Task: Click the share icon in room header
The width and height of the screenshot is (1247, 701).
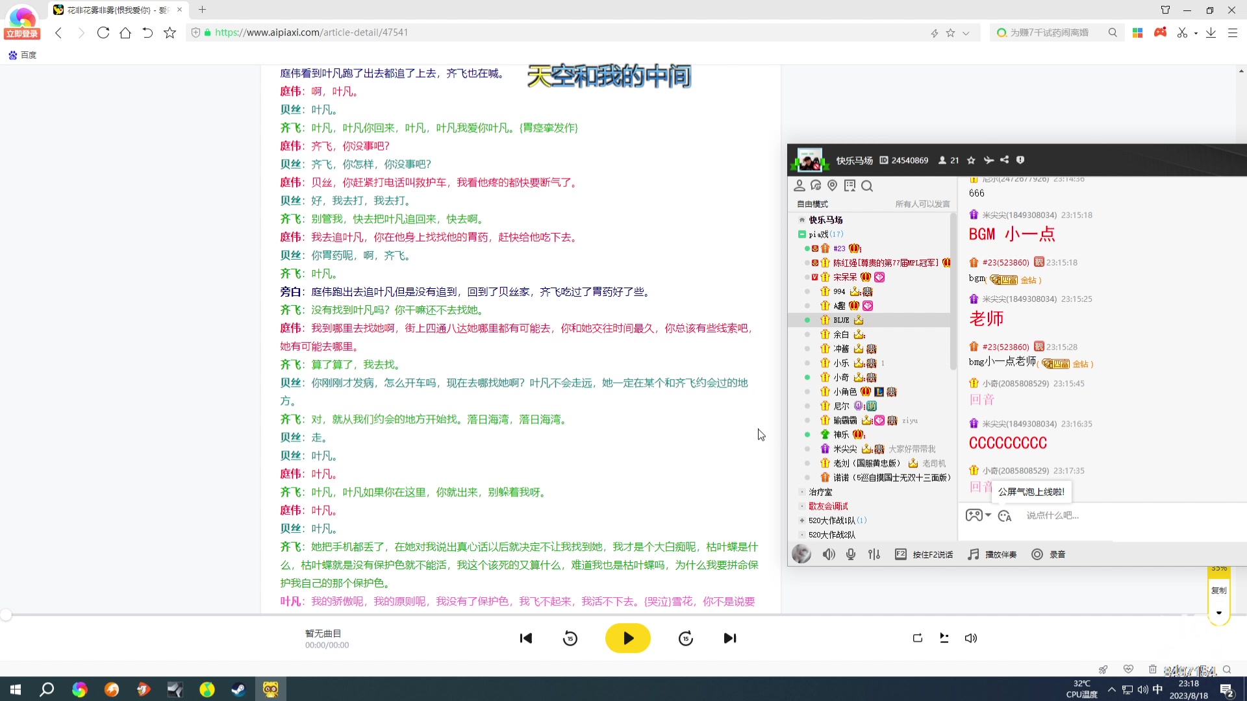Action: (1004, 160)
